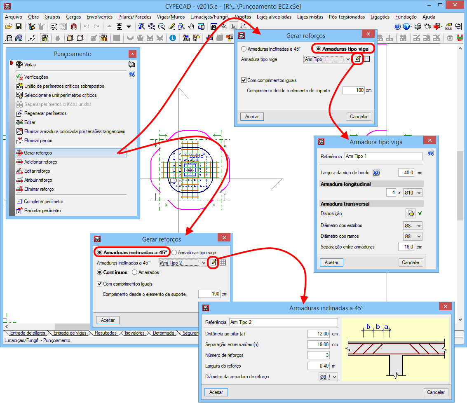This screenshot has height=403, width=467.
Task: Edit Arm Tipo 2 with pencil icon
Action: coord(213,262)
